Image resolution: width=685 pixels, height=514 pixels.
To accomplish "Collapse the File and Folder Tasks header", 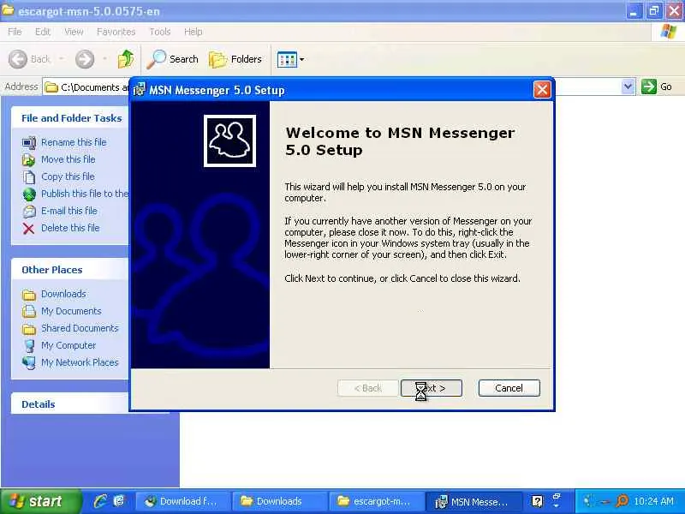I will tap(70, 118).
